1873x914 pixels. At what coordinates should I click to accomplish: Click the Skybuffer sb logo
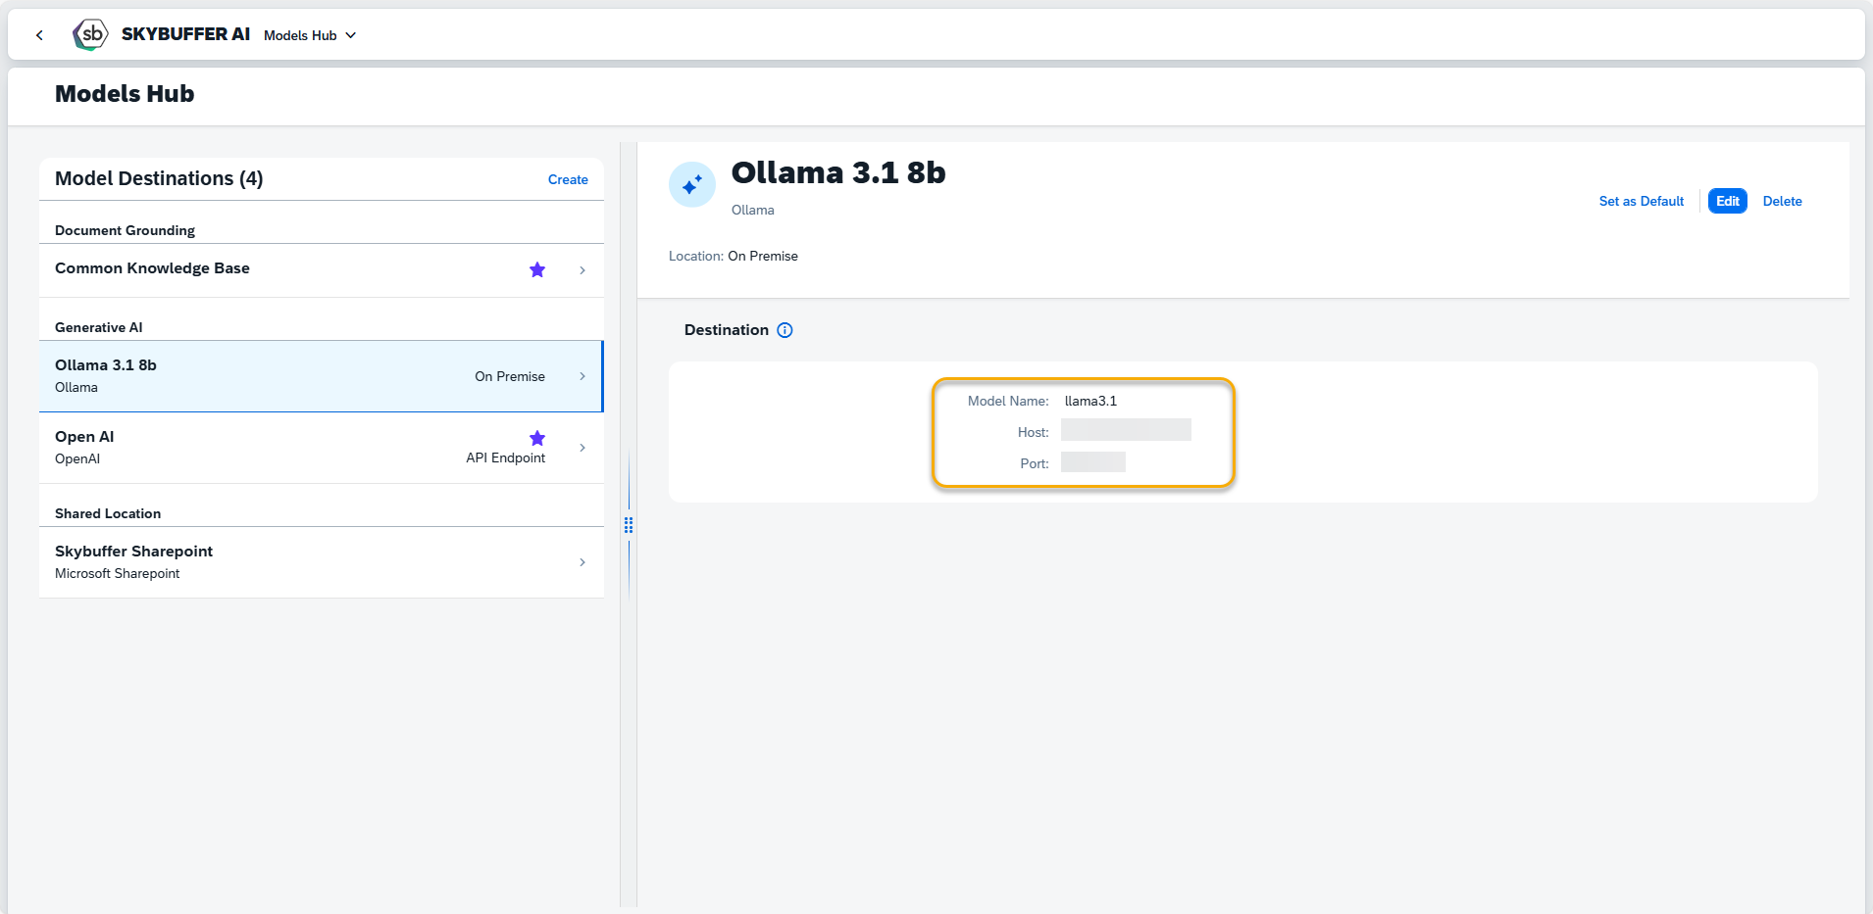(90, 34)
